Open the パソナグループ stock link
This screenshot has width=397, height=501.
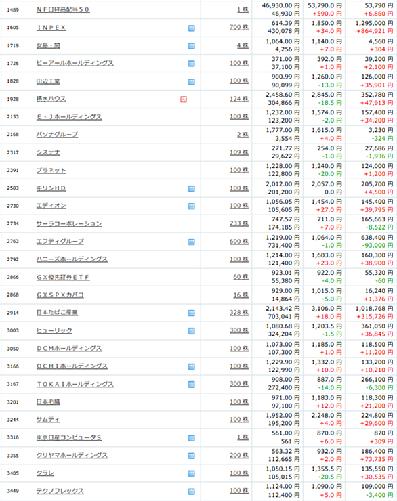click(57, 135)
